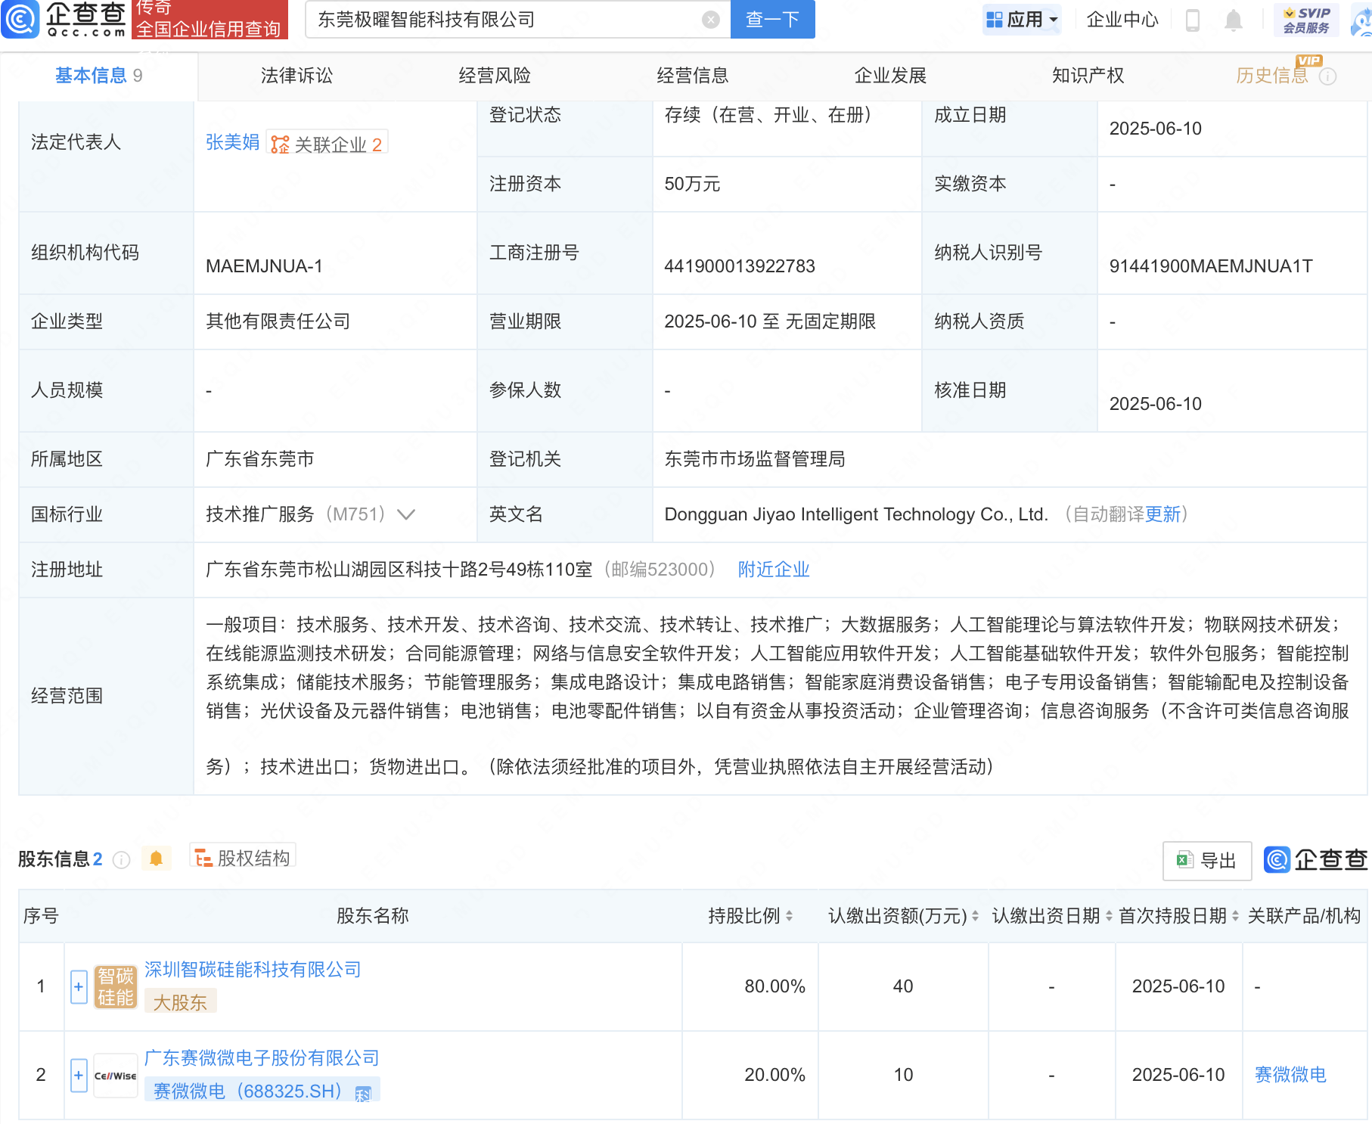
Task: Expand shareholder row 广东赛微微电子
Action: point(79,1076)
